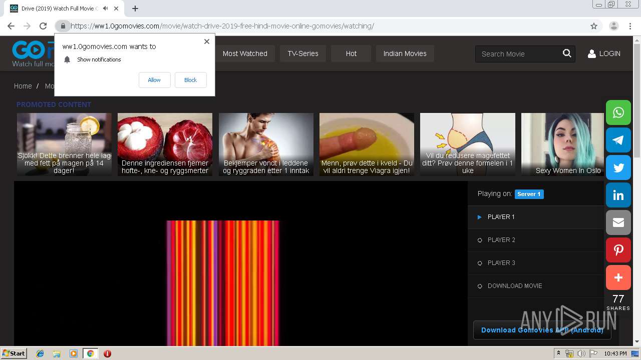Screen dimensions: 641x360
Task: Open ad about fett på magen
Action: 64,144
